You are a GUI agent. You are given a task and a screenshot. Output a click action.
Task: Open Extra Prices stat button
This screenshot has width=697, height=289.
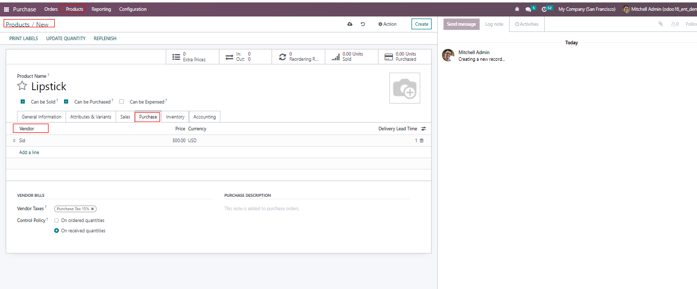192,57
